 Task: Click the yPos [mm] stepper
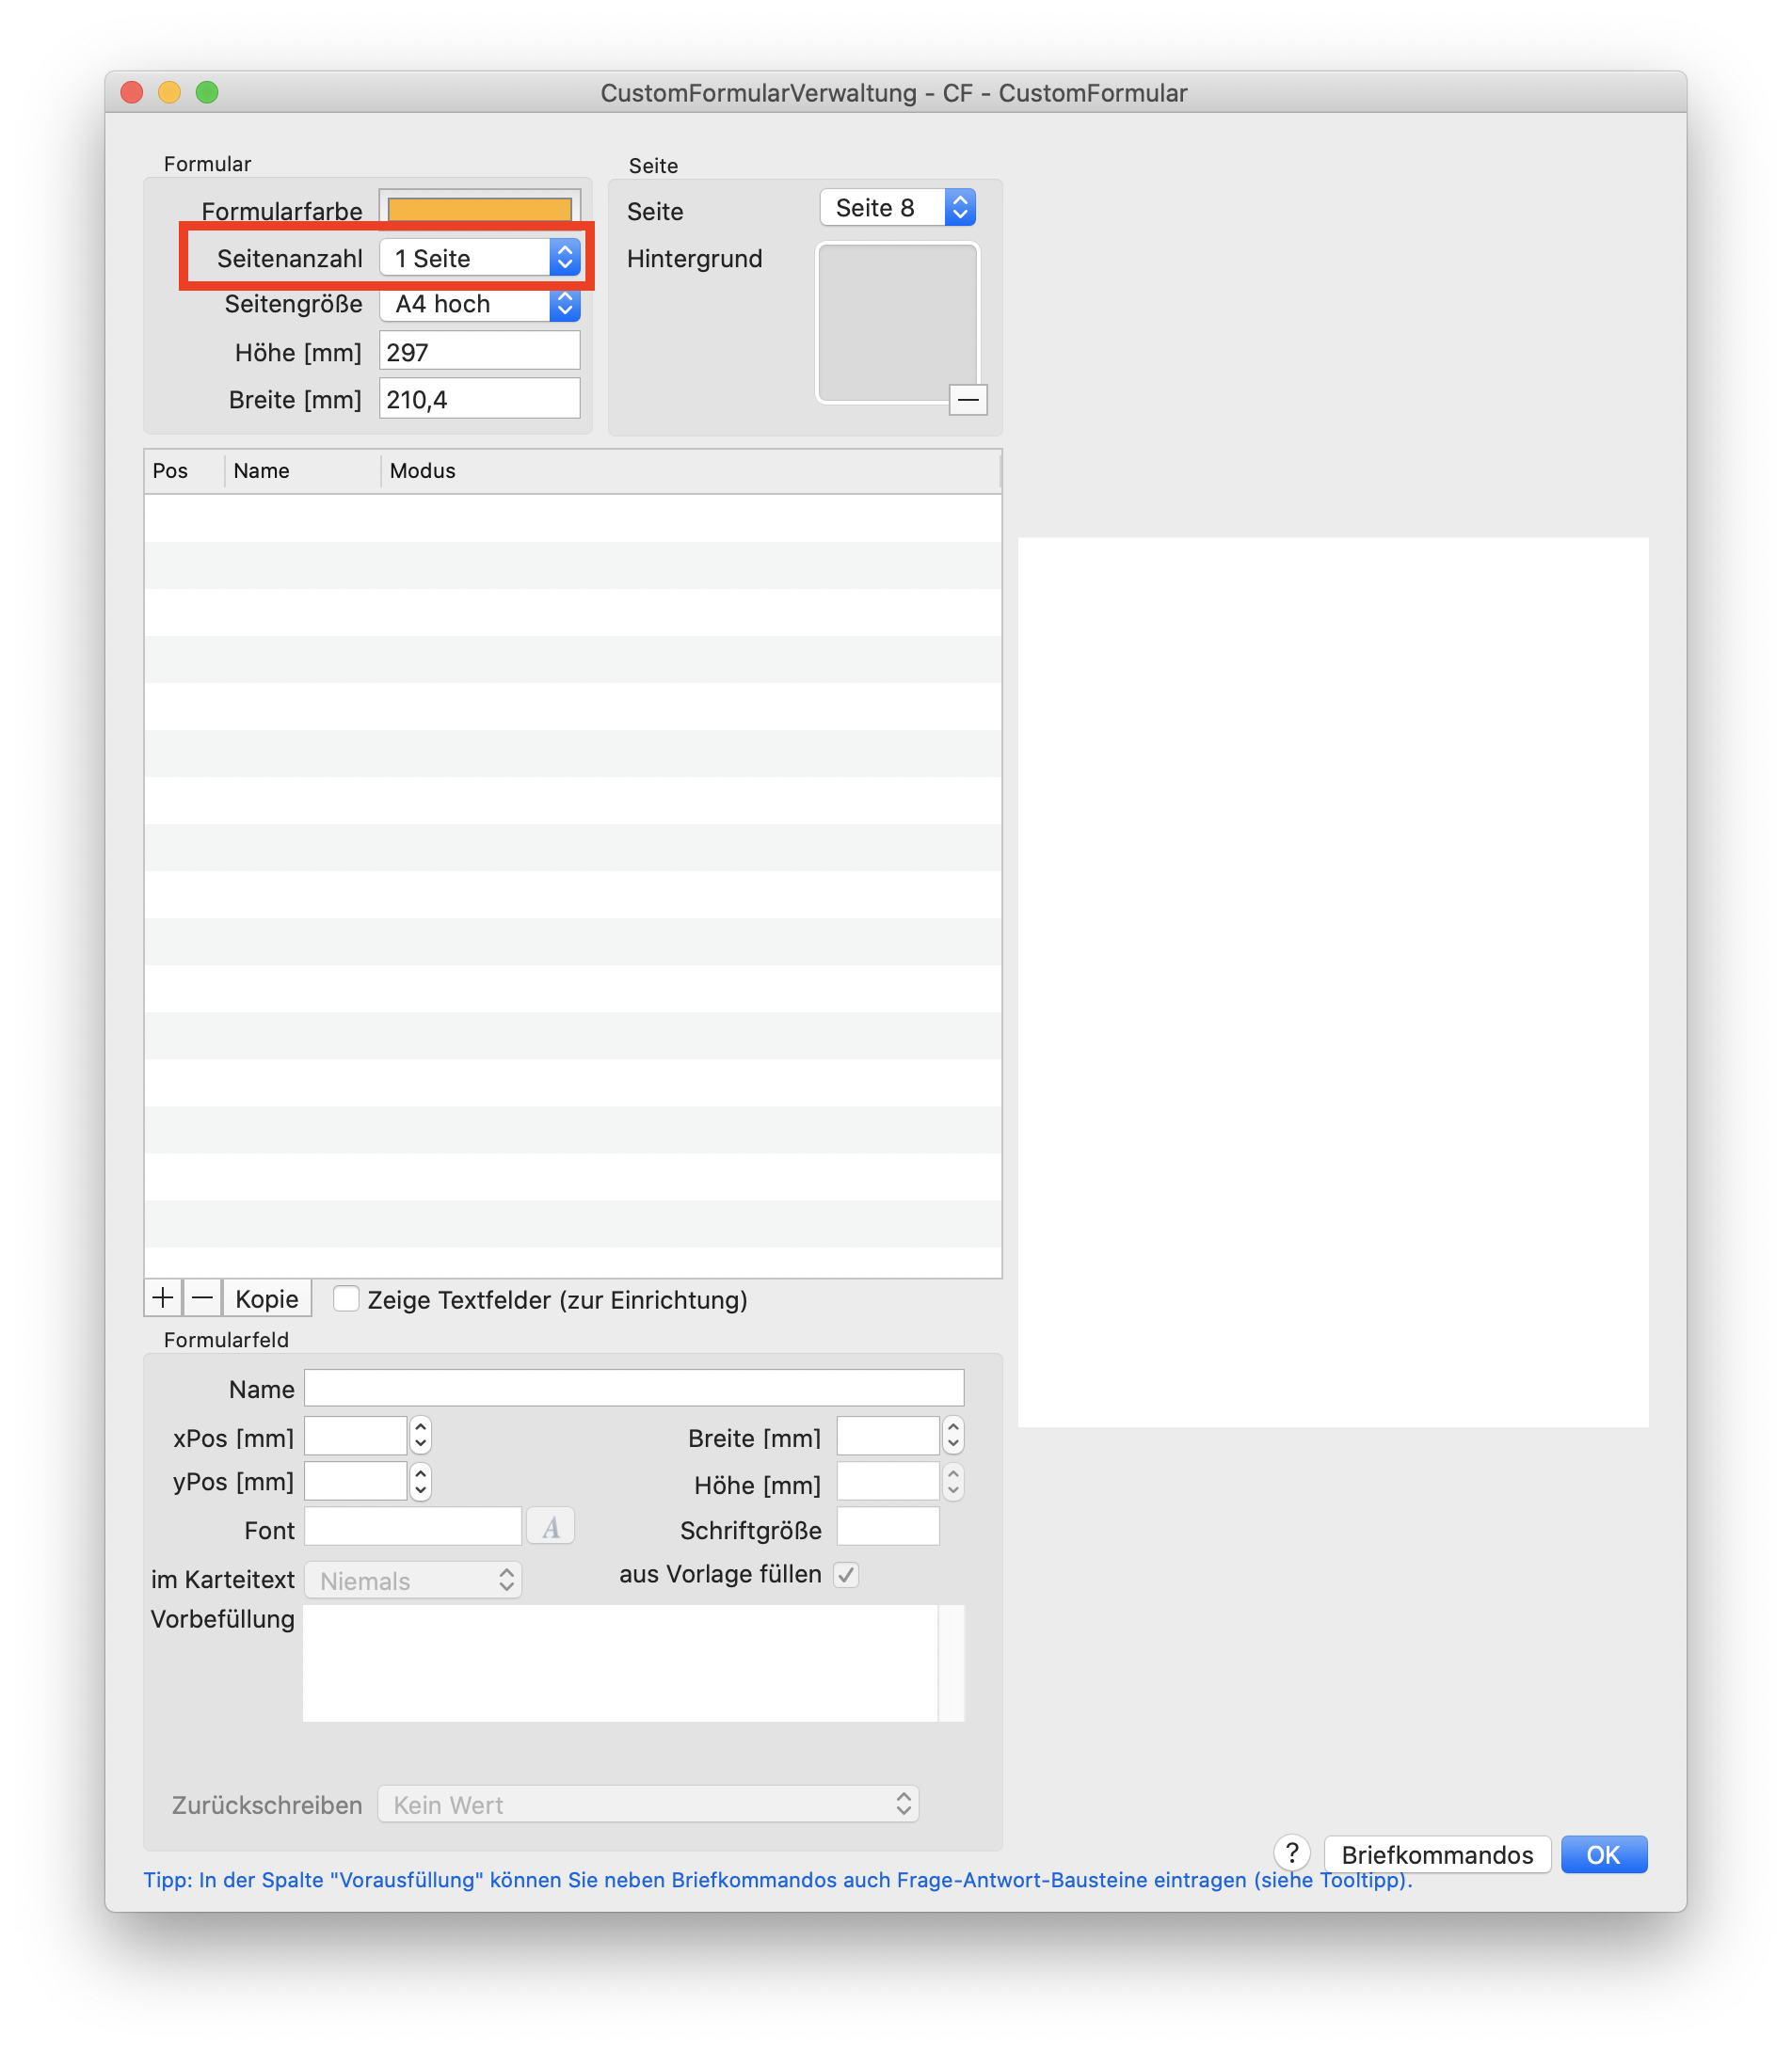(421, 1481)
